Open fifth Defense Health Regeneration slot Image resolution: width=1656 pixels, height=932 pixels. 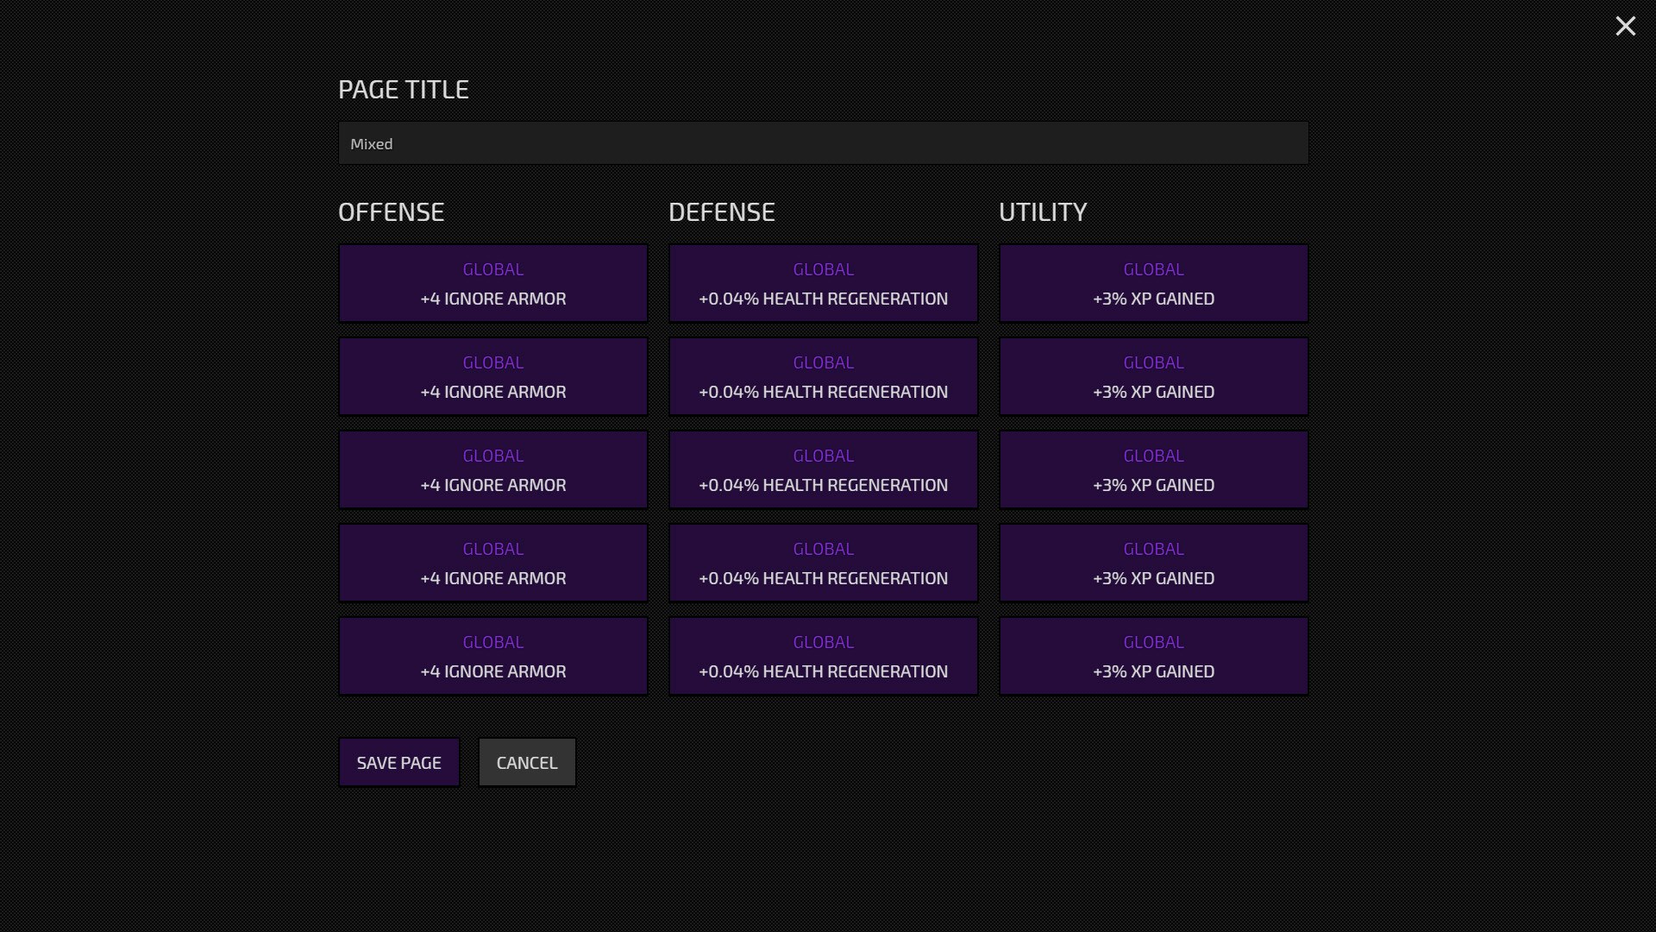[x=823, y=656]
